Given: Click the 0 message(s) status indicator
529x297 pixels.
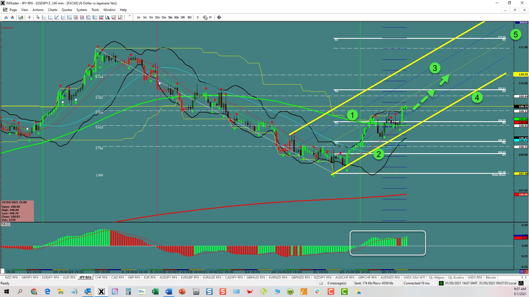Looking at the screenshot, I should click(x=337, y=283).
